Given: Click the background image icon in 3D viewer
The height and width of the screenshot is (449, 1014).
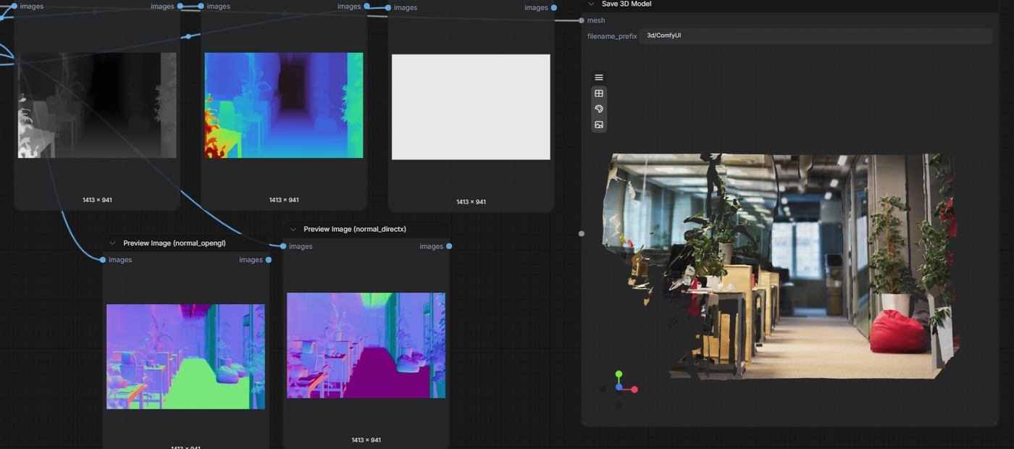Looking at the screenshot, I should pyautogui.click(x=598, y=125).
